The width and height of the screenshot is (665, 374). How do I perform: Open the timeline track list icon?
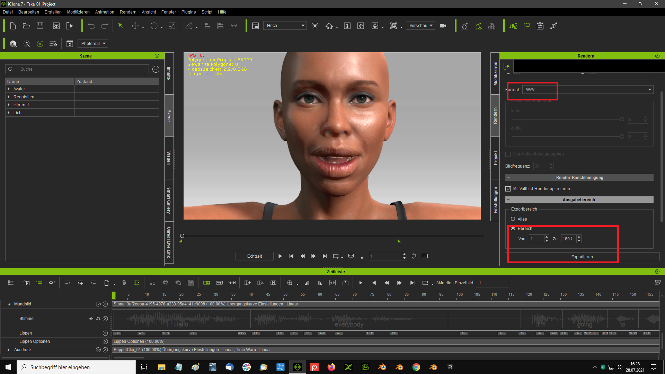coord(11,283)
